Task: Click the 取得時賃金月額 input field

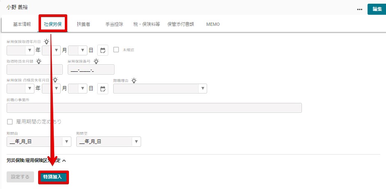Action: [x=35, y=69]
